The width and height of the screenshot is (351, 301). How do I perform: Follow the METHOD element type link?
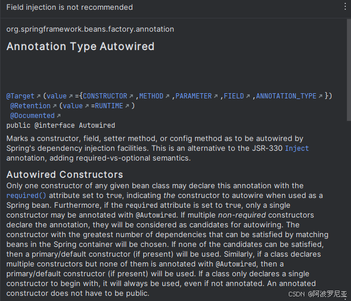pyautogui.click(x=151, y=96)
